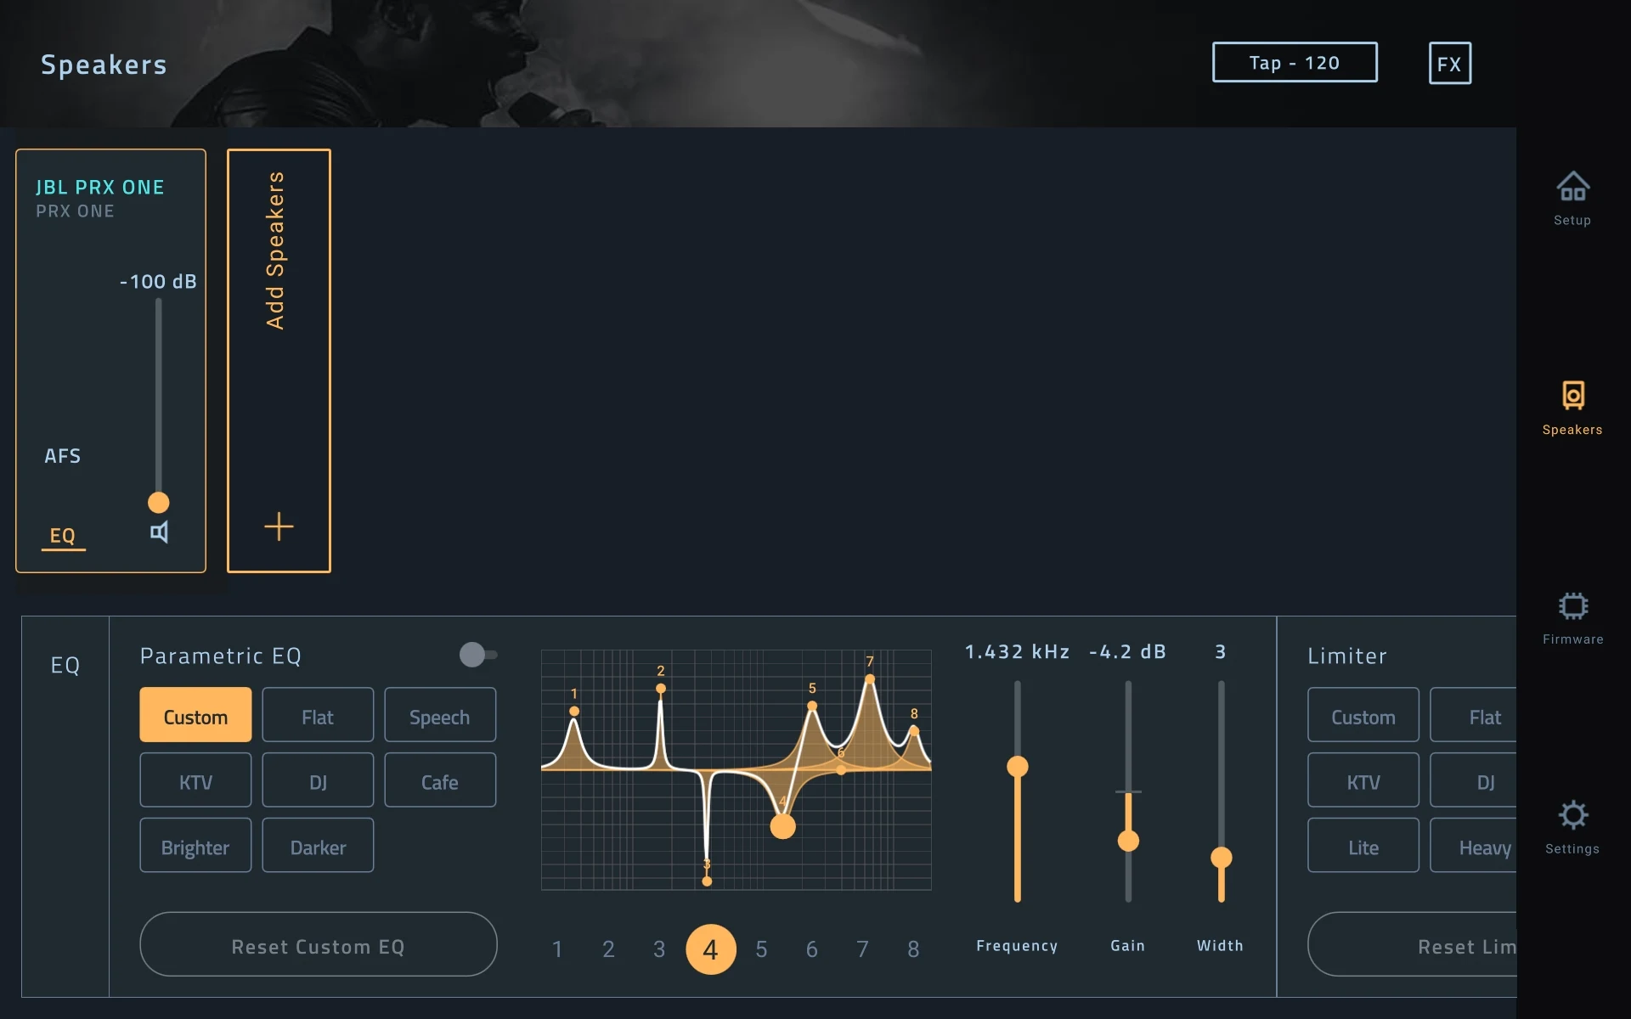The image size is (1631, 1019).
Task: Switch to the Speech EQ preset
Action: click(x=439, y=714)
